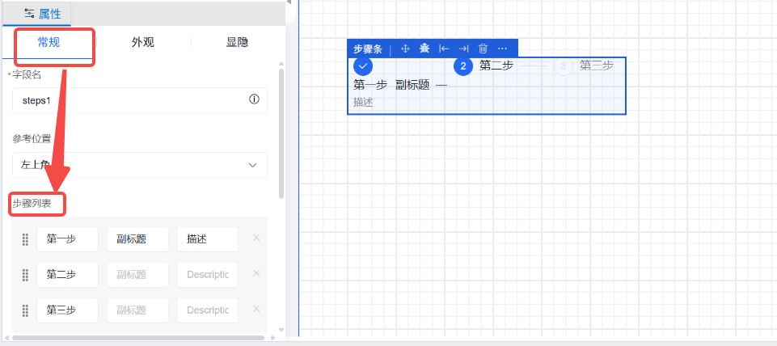Remove the 第二步 row with its X

click(x=256, y=273)
